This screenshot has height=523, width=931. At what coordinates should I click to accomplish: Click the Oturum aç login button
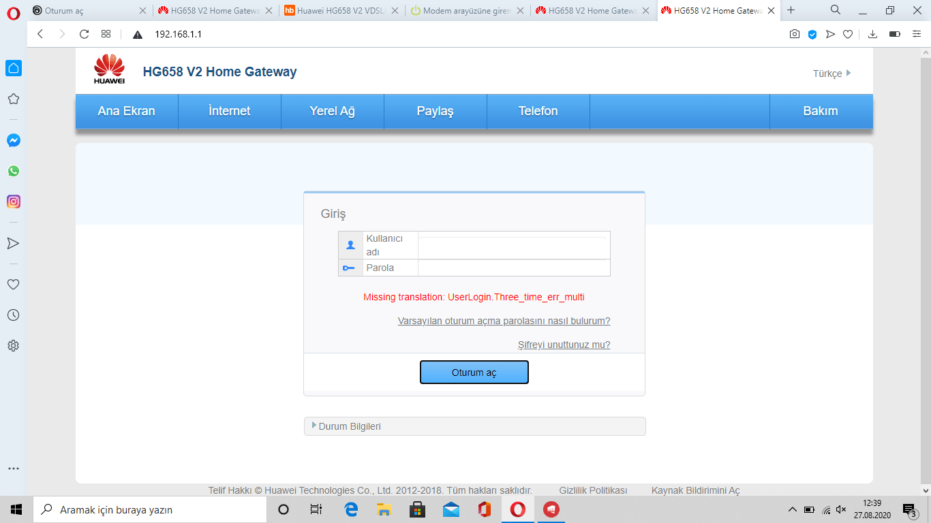(x=474, y=373)
